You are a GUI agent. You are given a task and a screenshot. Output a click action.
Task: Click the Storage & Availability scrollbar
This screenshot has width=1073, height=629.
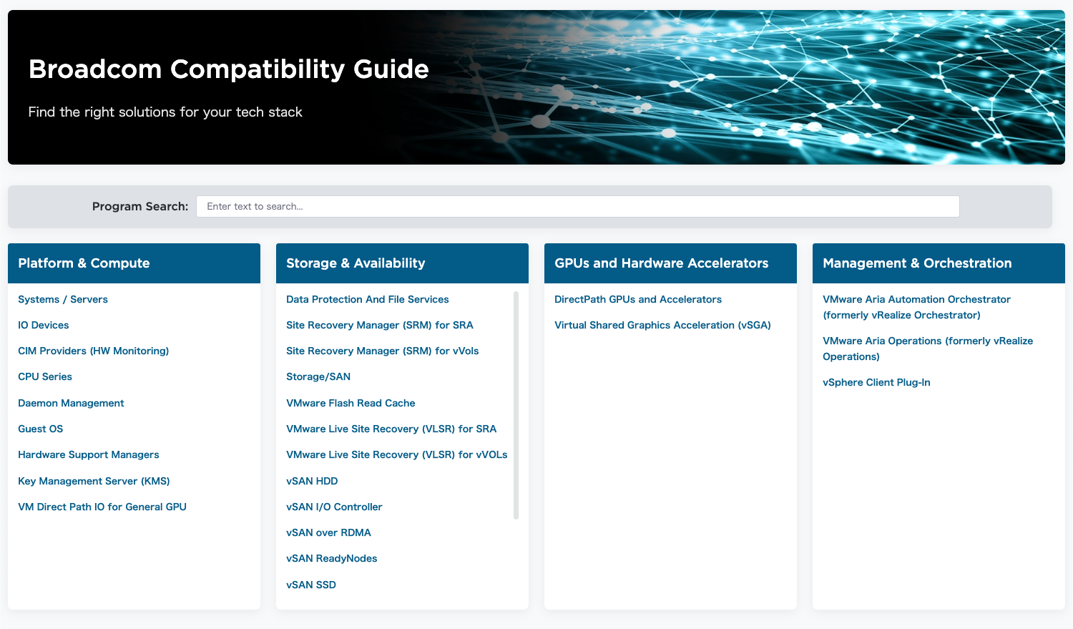[514, 404]
